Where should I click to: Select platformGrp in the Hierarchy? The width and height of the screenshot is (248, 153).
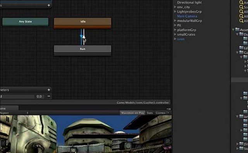pos(186,30)
